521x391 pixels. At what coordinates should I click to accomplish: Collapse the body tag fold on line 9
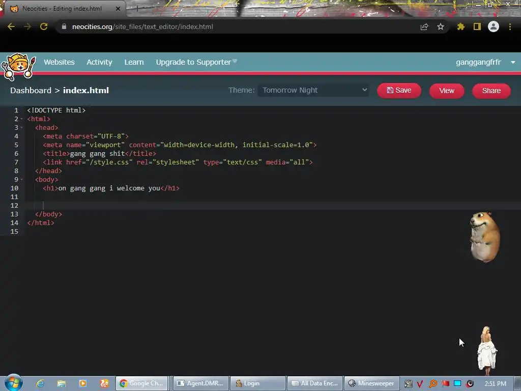tap(21, 180)
